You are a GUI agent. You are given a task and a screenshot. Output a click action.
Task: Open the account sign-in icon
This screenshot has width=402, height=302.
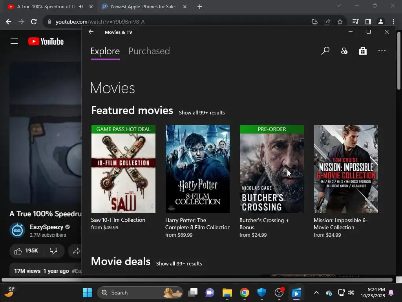(x=344, y=51)
